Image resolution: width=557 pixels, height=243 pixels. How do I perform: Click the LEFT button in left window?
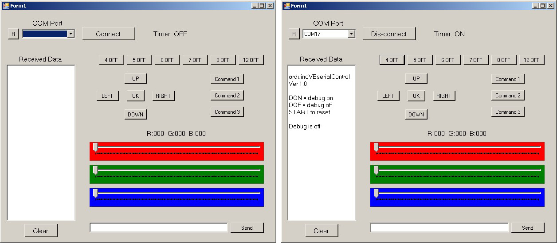[108, 96]
